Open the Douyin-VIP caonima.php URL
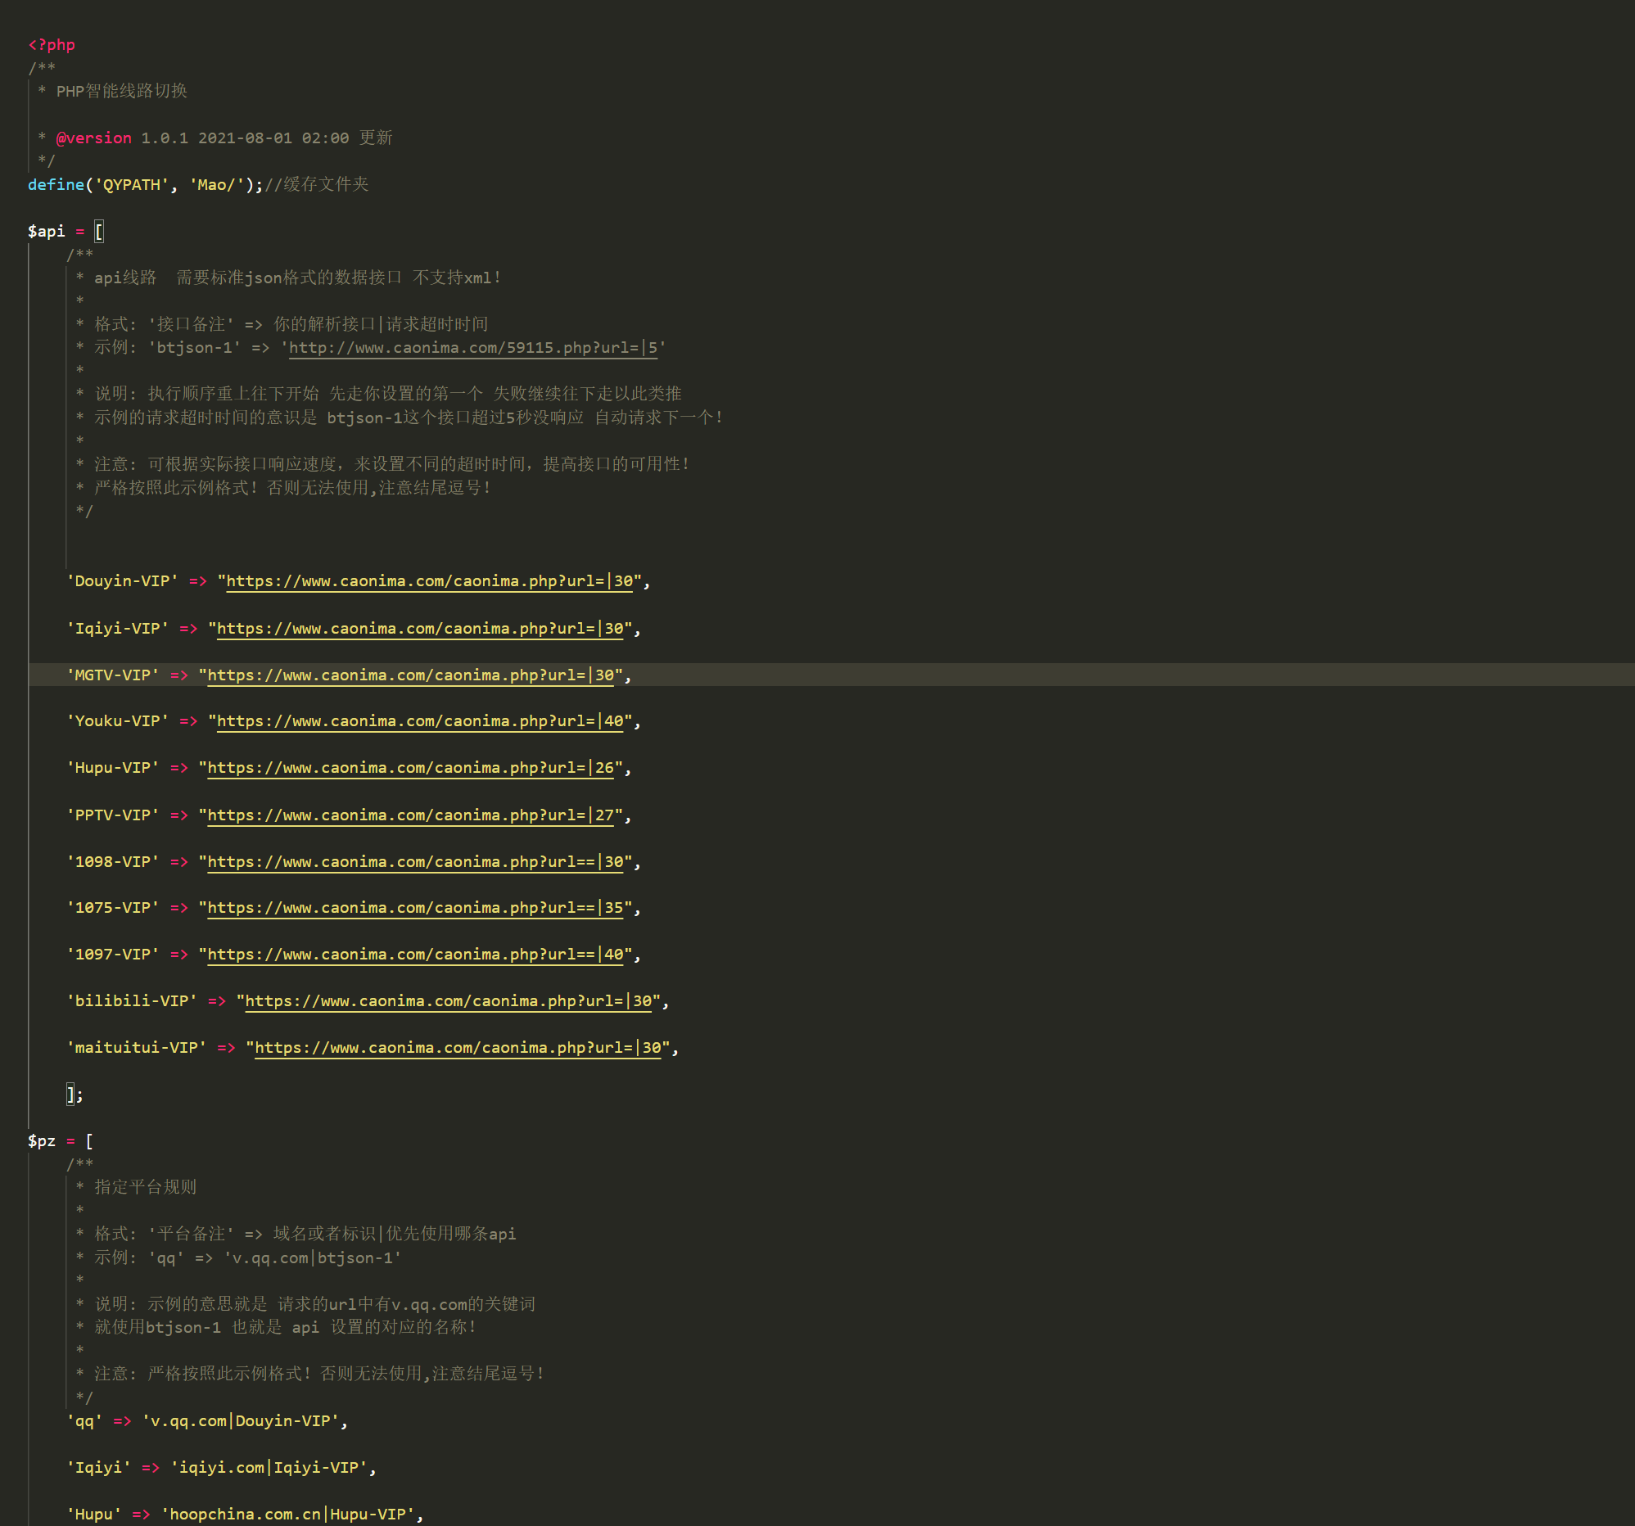This screenshot has height=1526, width=1635. tap(427, 581)
